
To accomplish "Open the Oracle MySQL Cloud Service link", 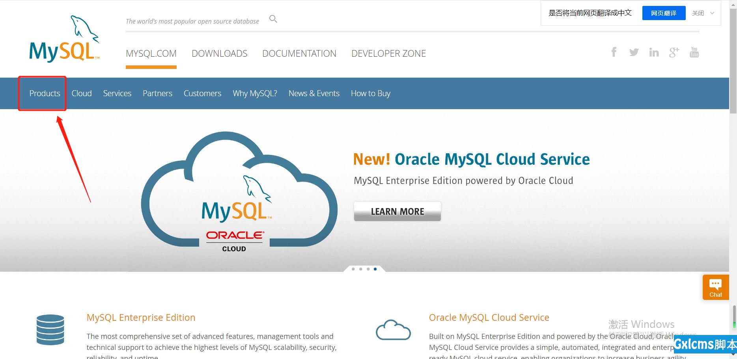I will coord(489,318).
